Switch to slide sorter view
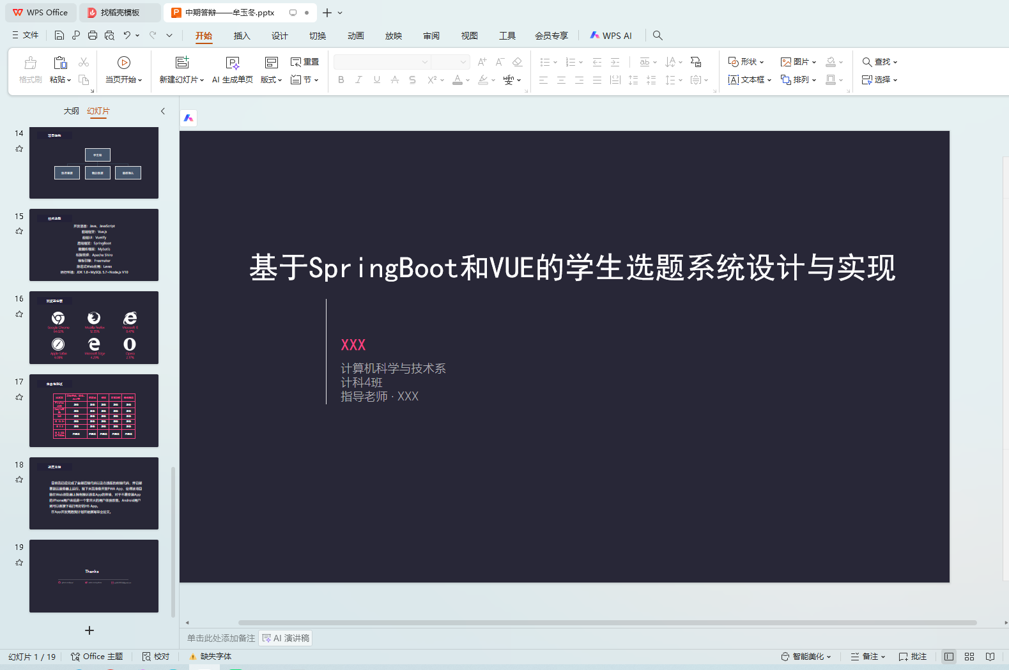1009x670 pixels. pos(969,657)
